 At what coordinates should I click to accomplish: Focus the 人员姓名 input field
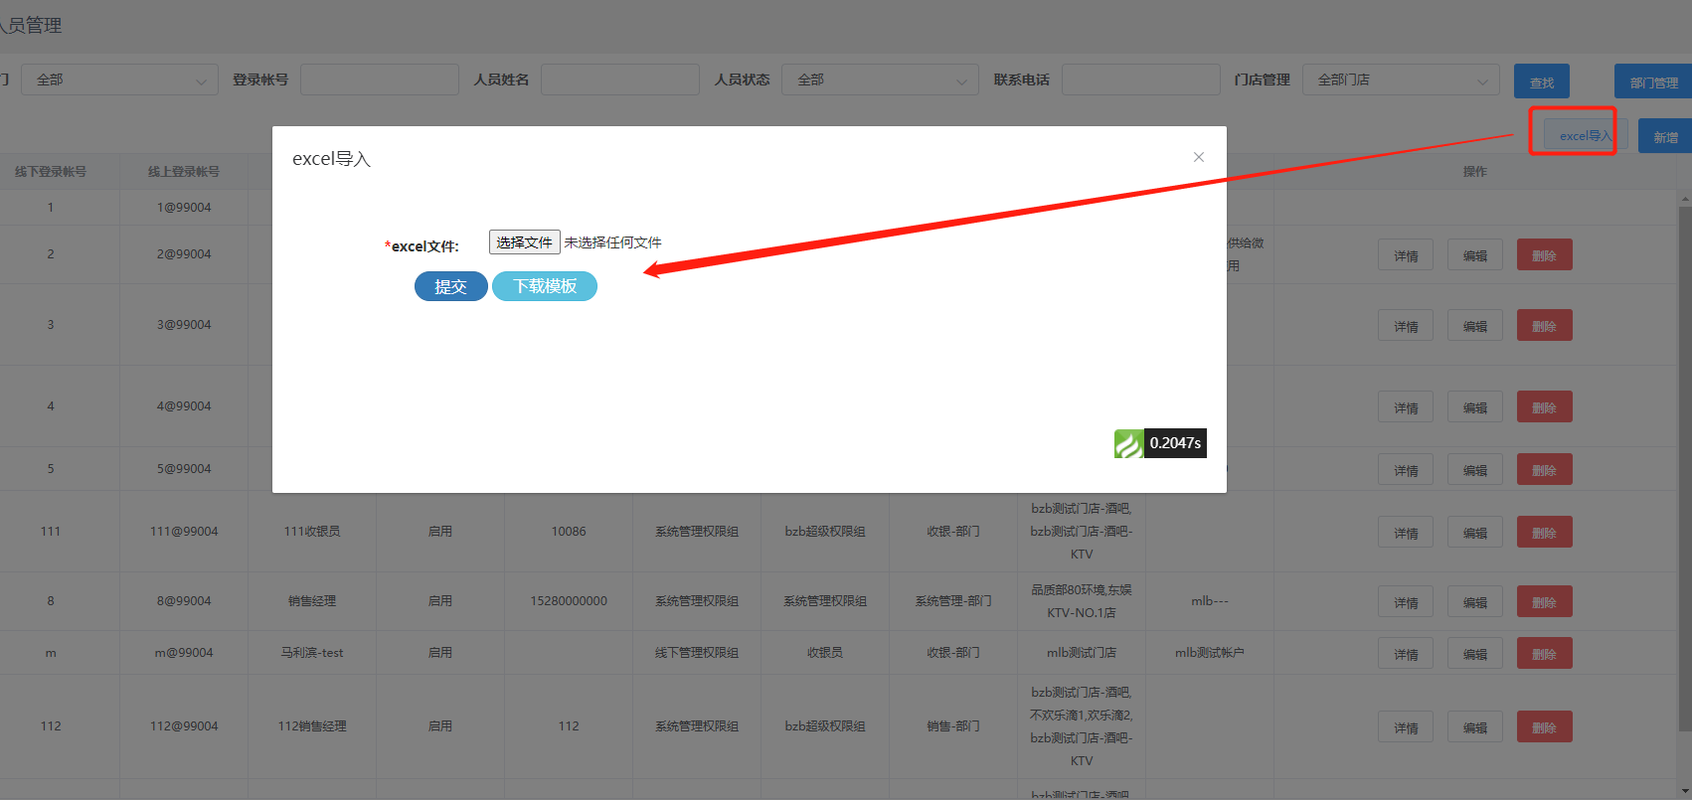[620, 80]
